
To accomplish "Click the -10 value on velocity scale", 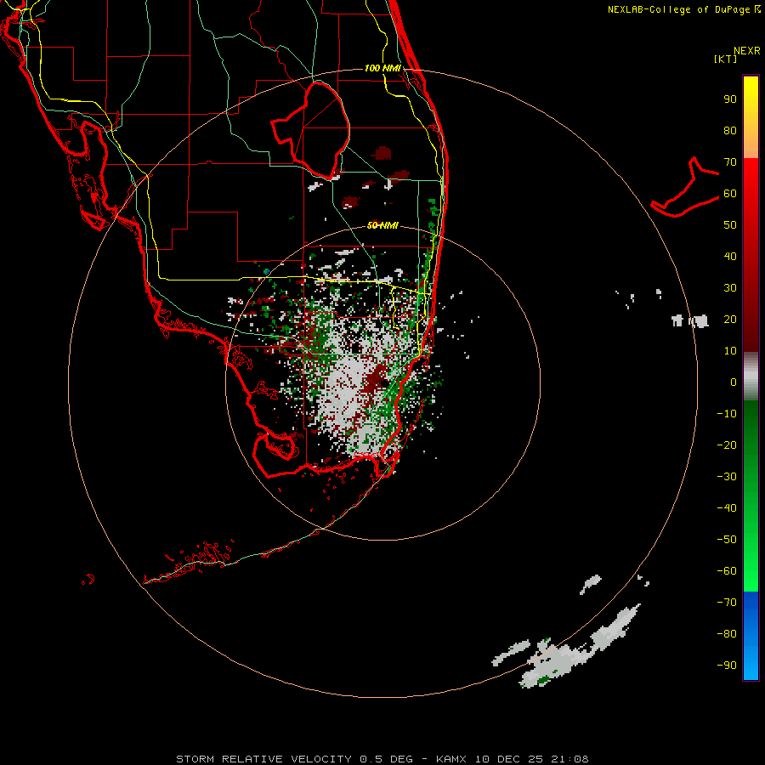I will tap(727, 414).
